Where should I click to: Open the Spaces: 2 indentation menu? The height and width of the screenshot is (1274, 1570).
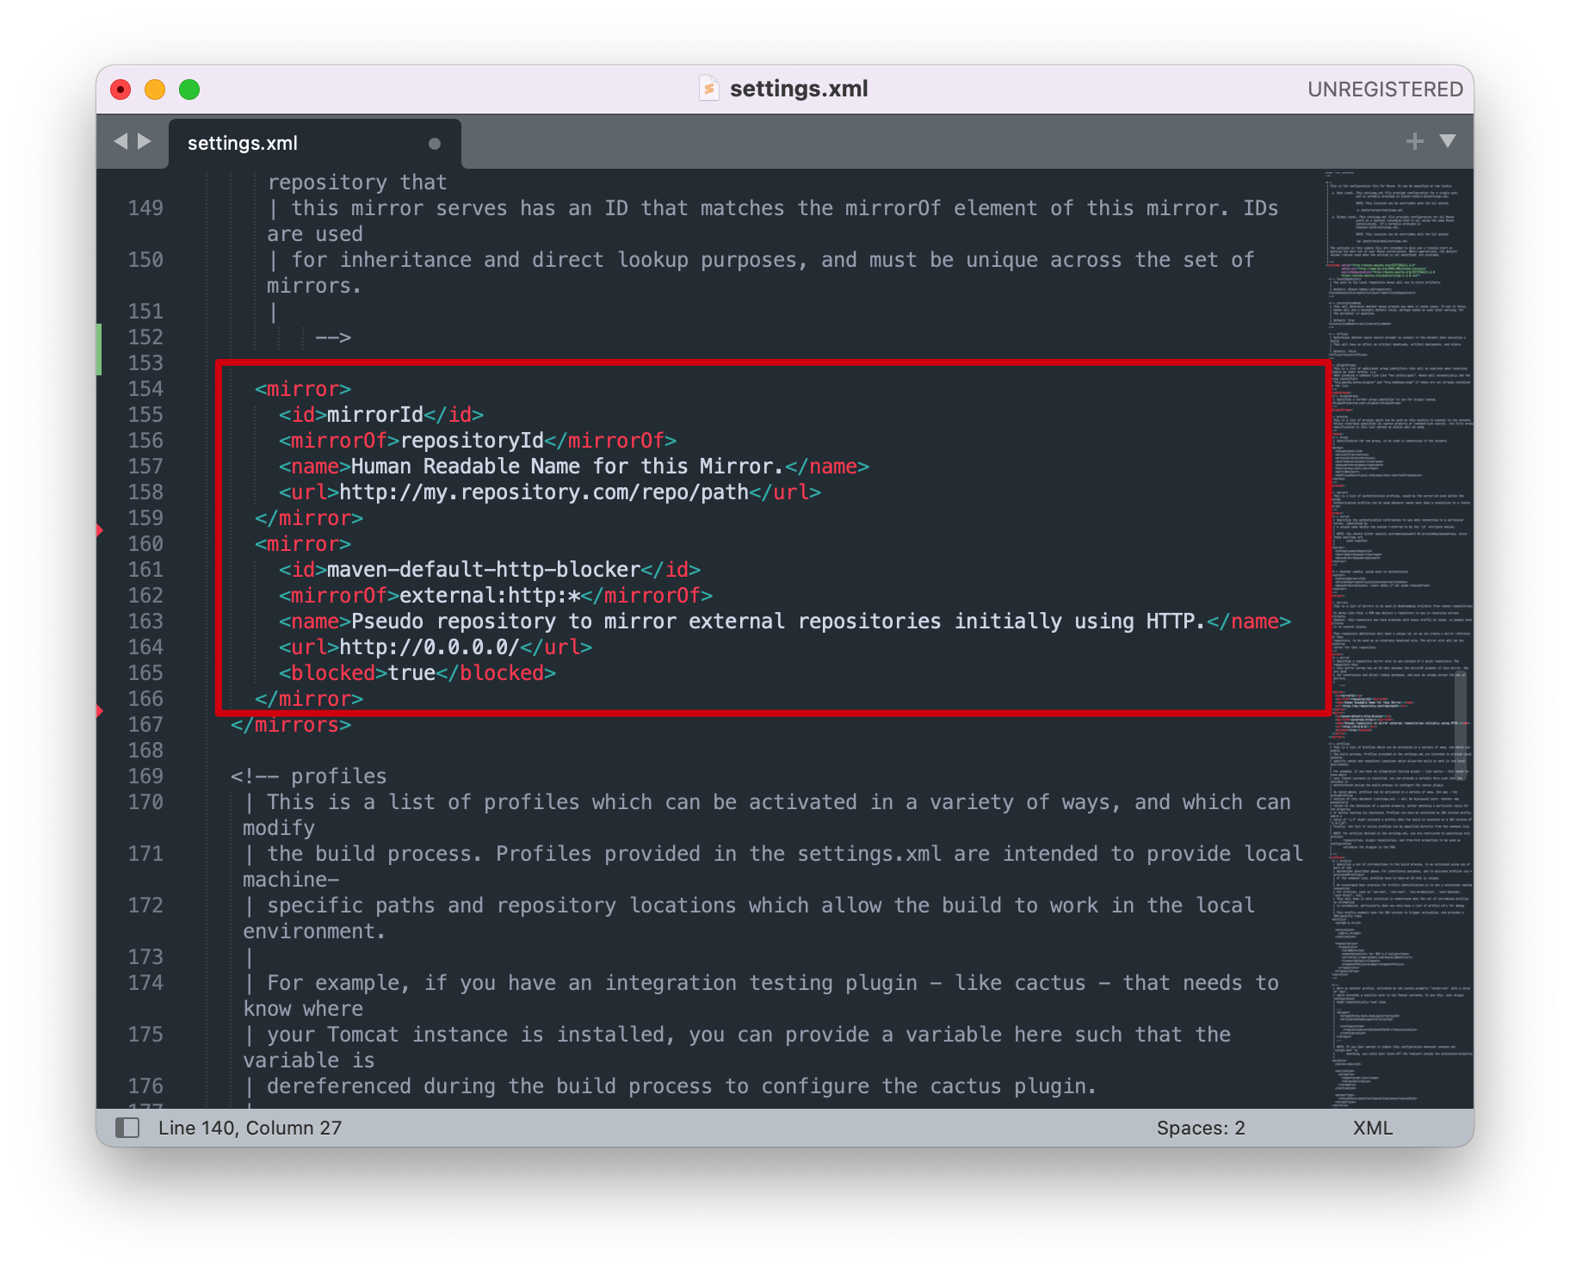(1201, 1128)
